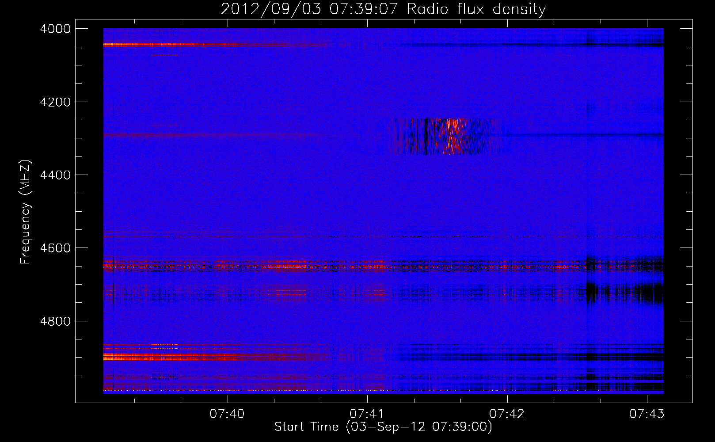Click the 4600 frequency tick label
This screenshot has height=442, width=715.
pos(55,248)
